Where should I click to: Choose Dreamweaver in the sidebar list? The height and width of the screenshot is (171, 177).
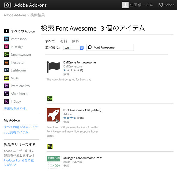(21, 55)
